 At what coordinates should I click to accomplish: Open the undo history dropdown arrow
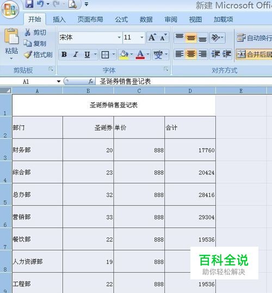(x=48, y=4)
